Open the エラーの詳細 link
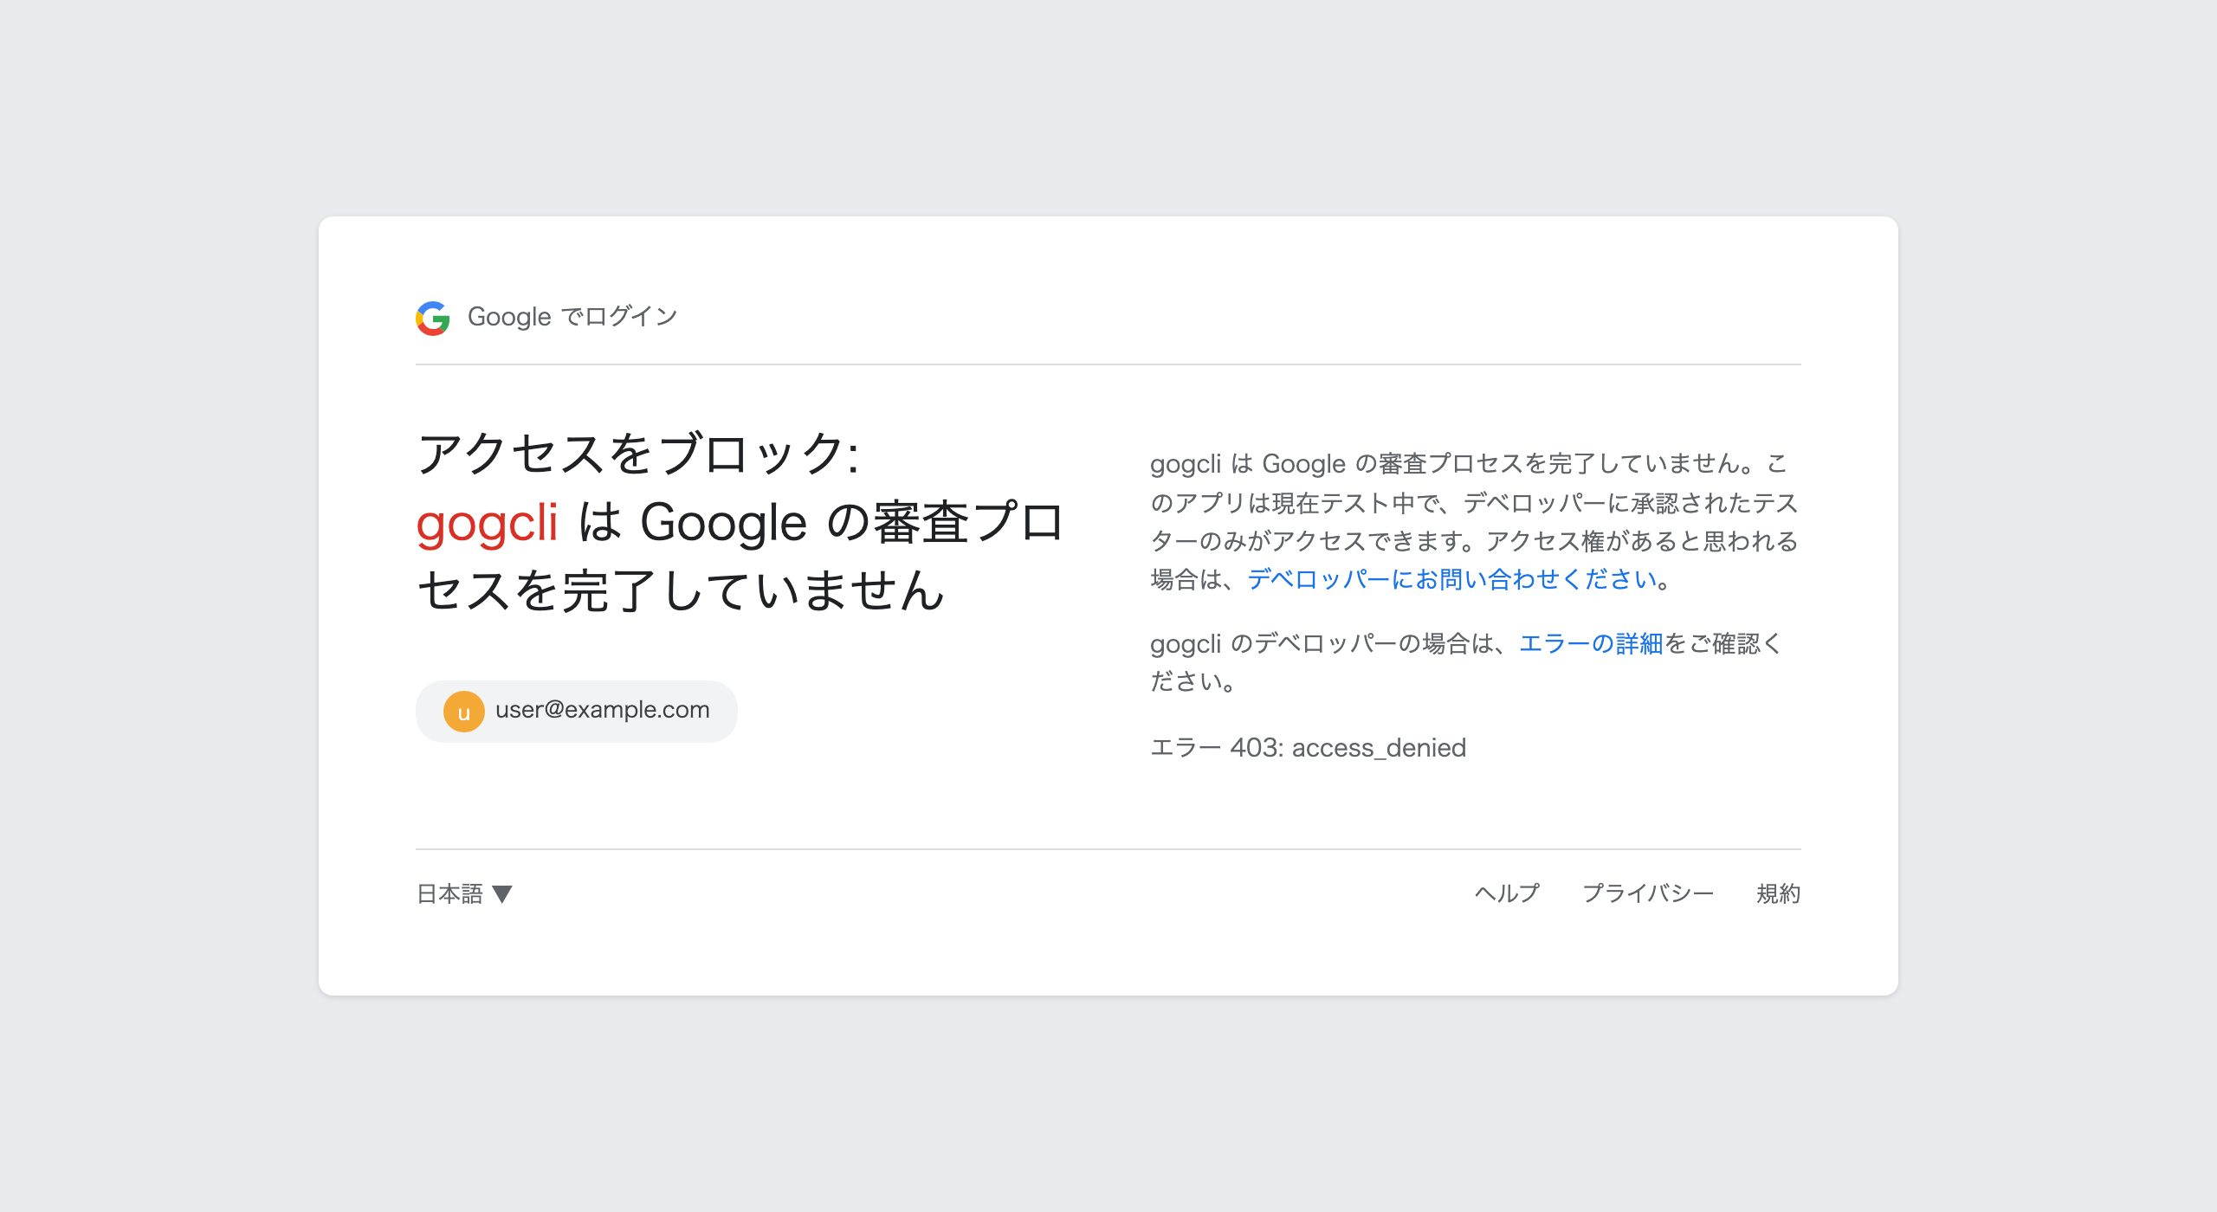This screenshot has height=1212, width=2217. tap(1592, 642)
